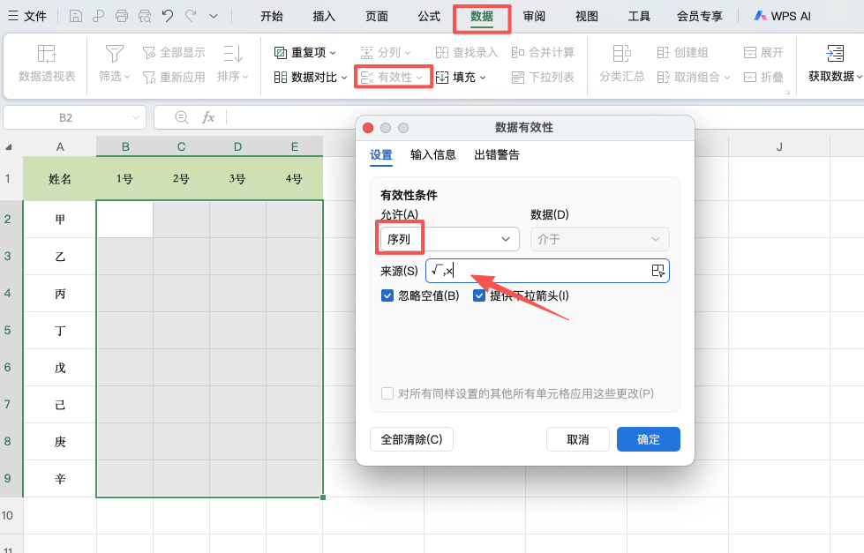Switch to 输入信息 tab in dialog
The height and width of the screenshot is (553, 864).
click(433, 154)
